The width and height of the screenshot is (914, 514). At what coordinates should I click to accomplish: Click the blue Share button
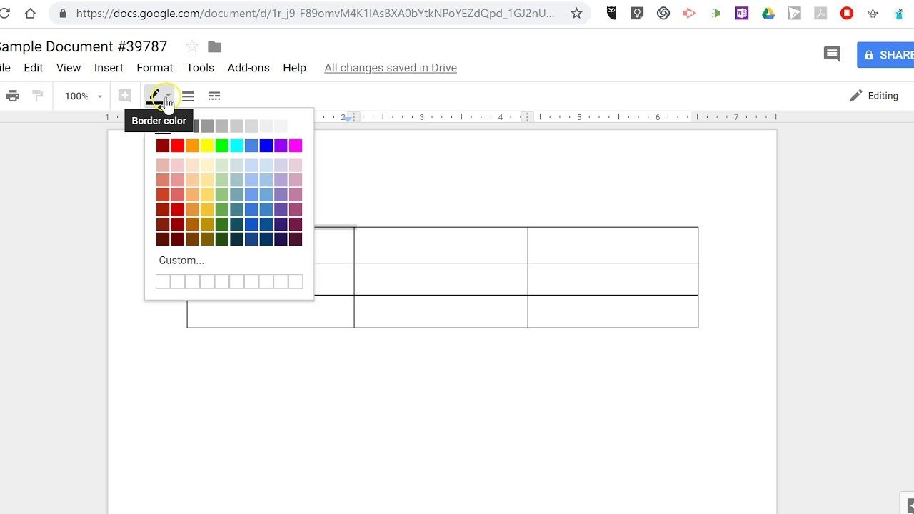coord(886,55)
